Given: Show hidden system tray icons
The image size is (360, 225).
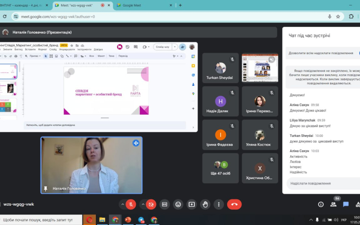Looking at the screenshot, I should (311, 220).
